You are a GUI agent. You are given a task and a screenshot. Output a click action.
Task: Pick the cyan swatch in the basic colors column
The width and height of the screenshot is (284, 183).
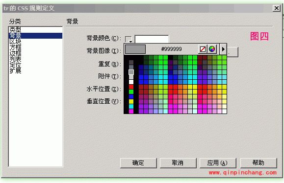point(131,106)
